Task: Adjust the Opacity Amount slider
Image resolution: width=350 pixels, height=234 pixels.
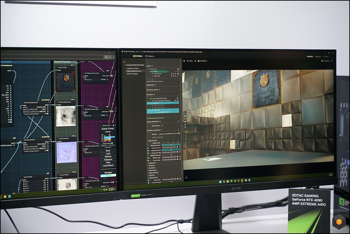Action: click(171, 145)
